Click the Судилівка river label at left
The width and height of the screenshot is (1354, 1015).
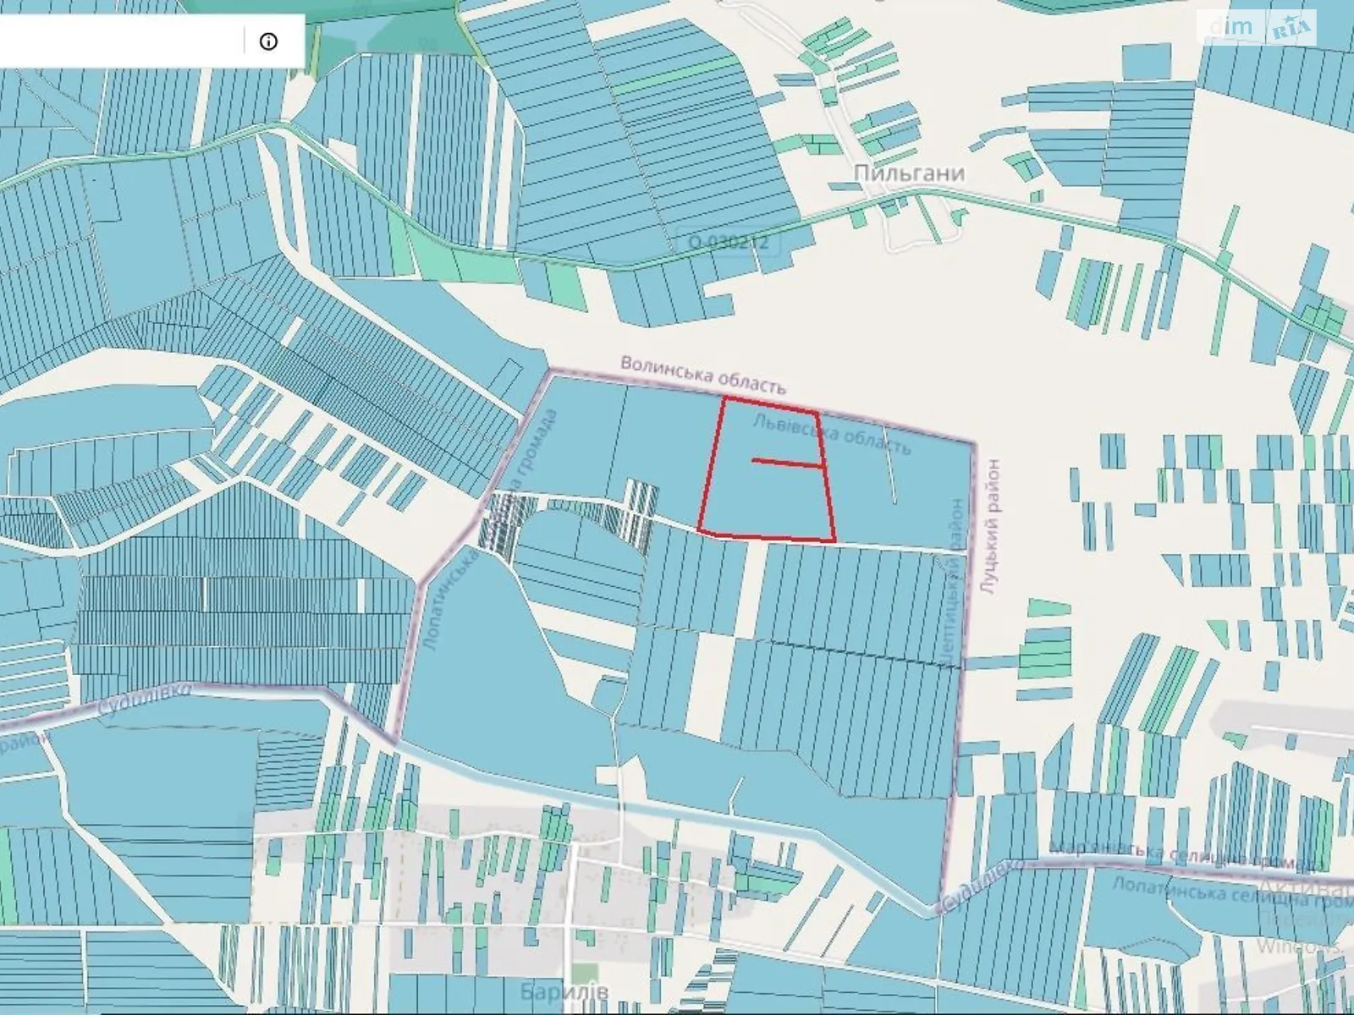coord(144,702)
